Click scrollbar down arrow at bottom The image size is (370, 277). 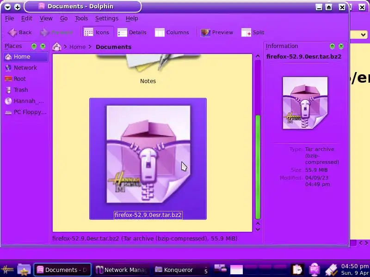click(258, 229)
